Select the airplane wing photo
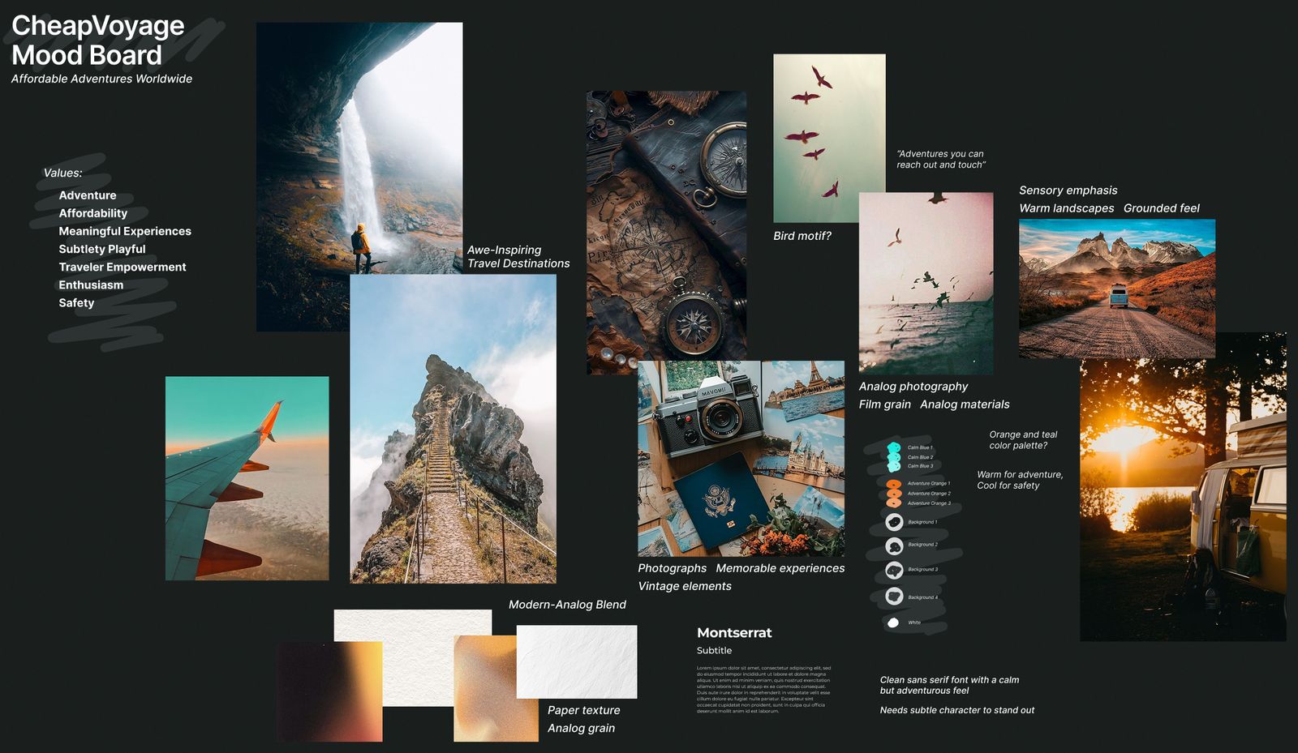 [247, 478]
